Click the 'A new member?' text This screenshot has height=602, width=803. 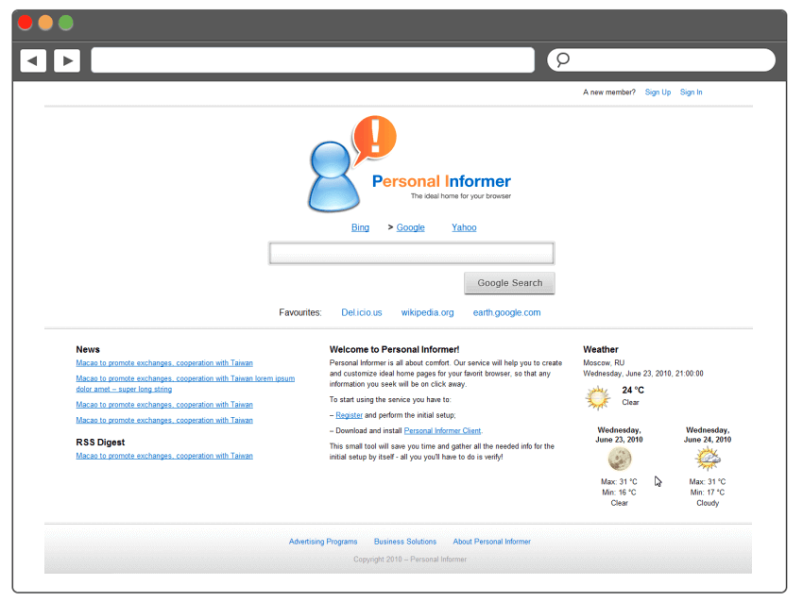609,92
